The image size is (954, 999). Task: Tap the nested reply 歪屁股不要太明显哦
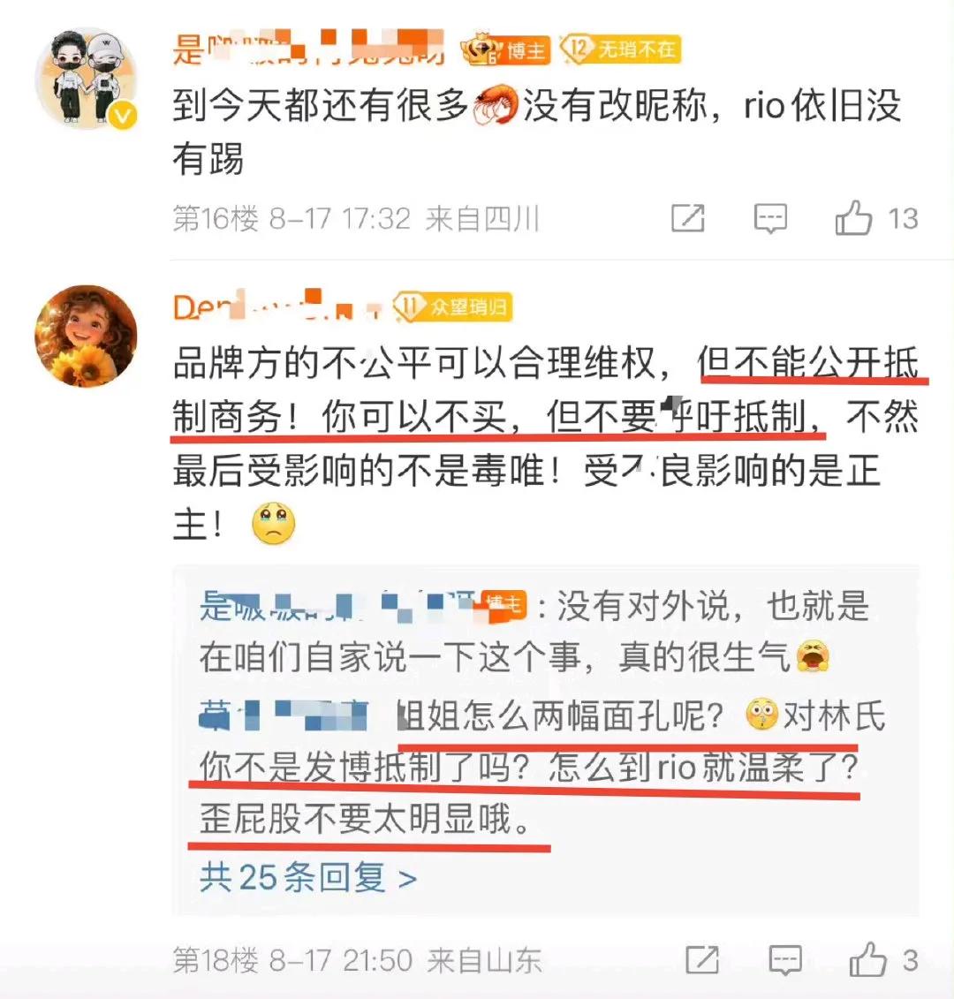click(365, 819)
